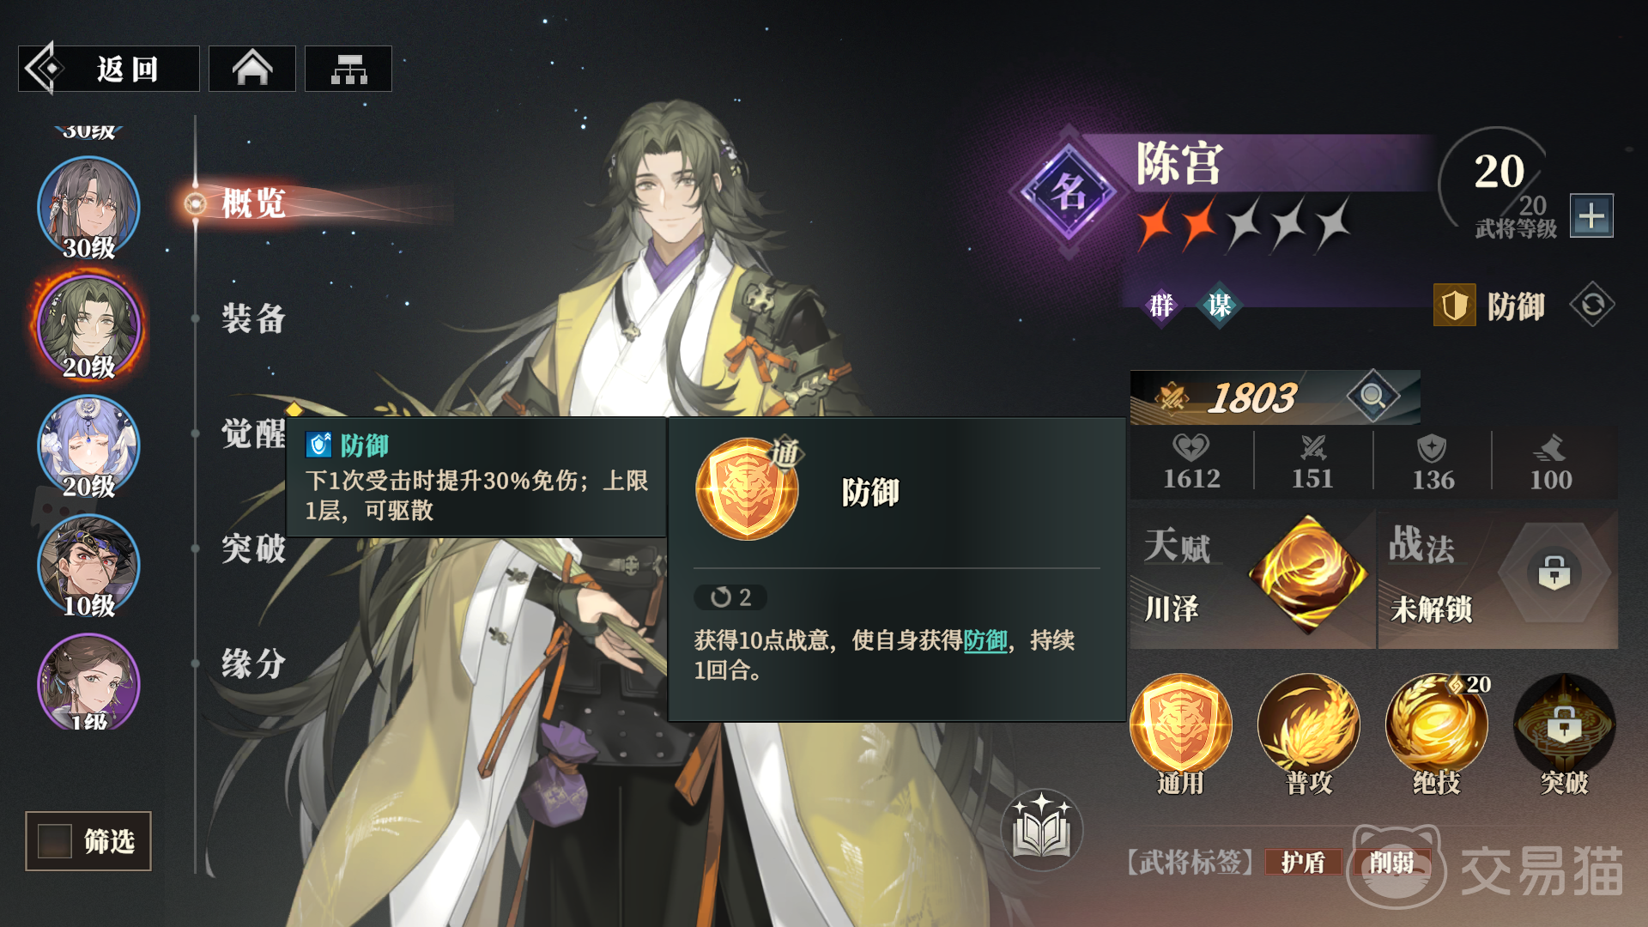Open the hierarchy tree menu icon

click(x=348, y=69)
